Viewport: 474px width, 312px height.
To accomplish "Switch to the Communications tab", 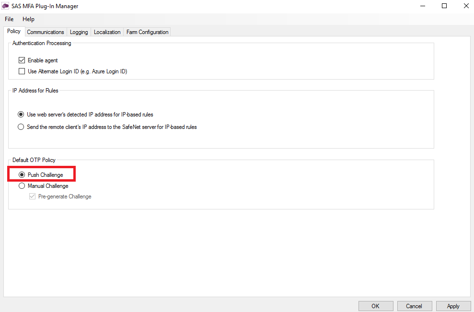I will 46,32.
